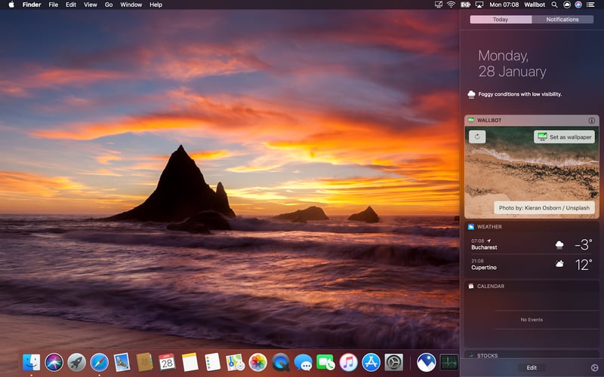
Task: Open Mail stamp icon in Dock
Action: click(x=122, y=363)
